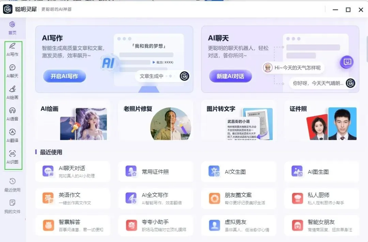Launch the 虚拟男友 chat icon

214,226
